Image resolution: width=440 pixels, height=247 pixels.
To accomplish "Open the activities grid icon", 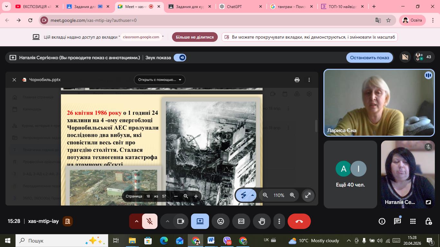I will [413, 221].
